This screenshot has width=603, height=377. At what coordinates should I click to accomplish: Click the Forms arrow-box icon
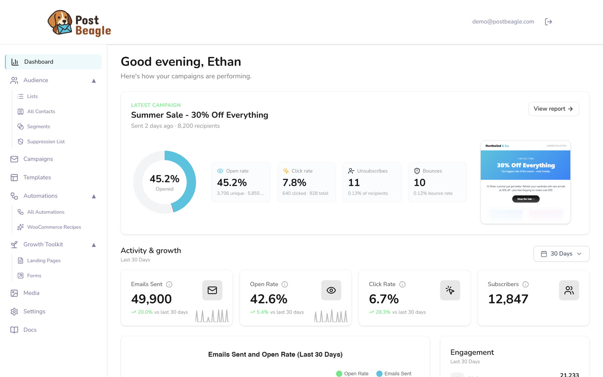[x=21, y=276]
